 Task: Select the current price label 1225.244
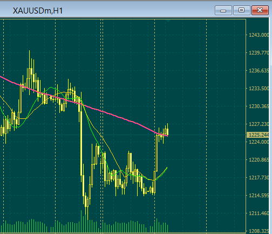[x=259, y=135]
